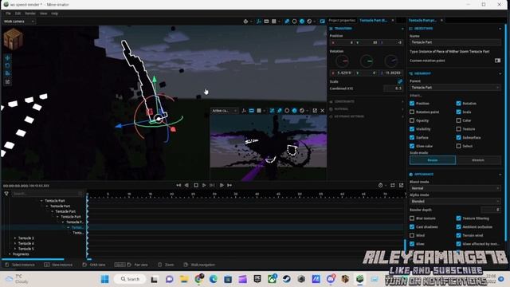The width and height of the screenshot is (510, 287).
Task: Click the Z rotation wheel dial
Action: tap(391, 61)
